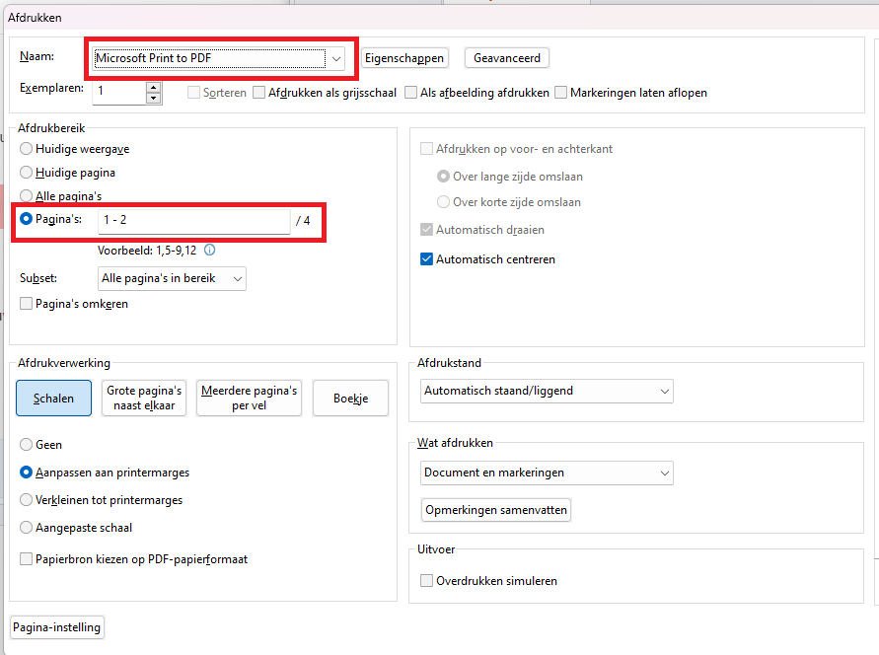879x655 pixels.
Task: Decrease copies with the Exemplaren down arrow
Action: click(x=153, y=99)
